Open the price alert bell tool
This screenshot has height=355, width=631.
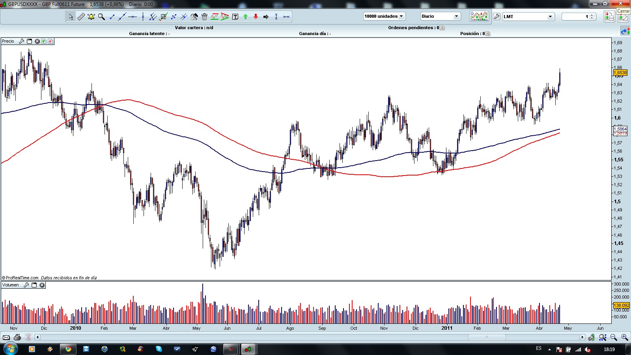point(91,17)
